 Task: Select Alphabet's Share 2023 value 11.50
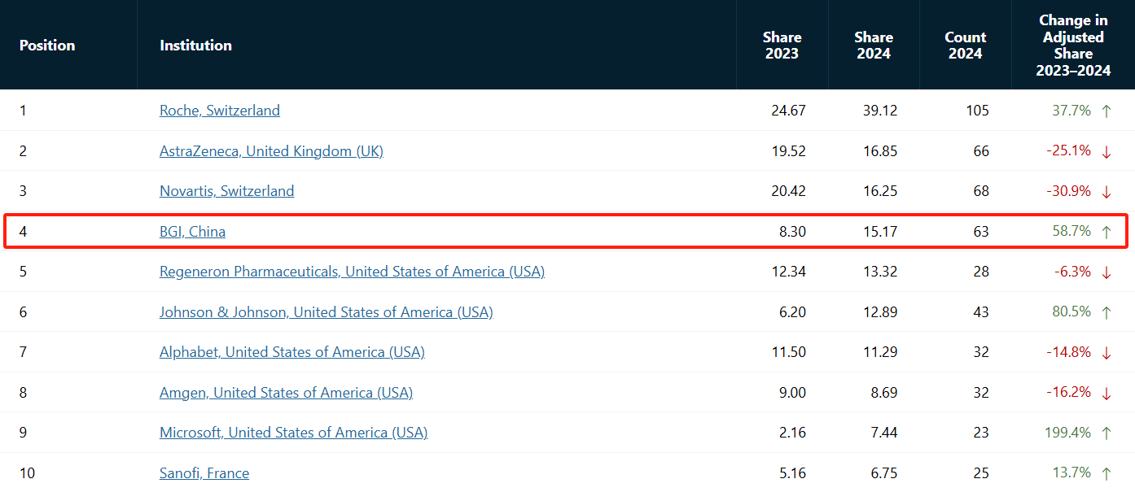click(788, 352)
